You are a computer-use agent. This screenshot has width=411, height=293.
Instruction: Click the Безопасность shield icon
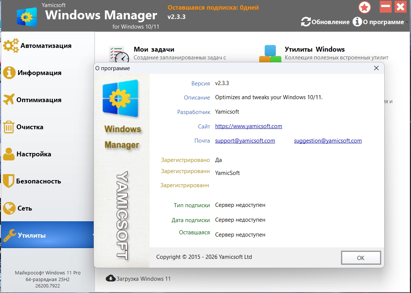[x=9, y=181]
